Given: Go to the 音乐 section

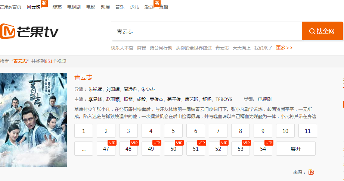Looking at the screenshot, I should (x=120, y=7).
